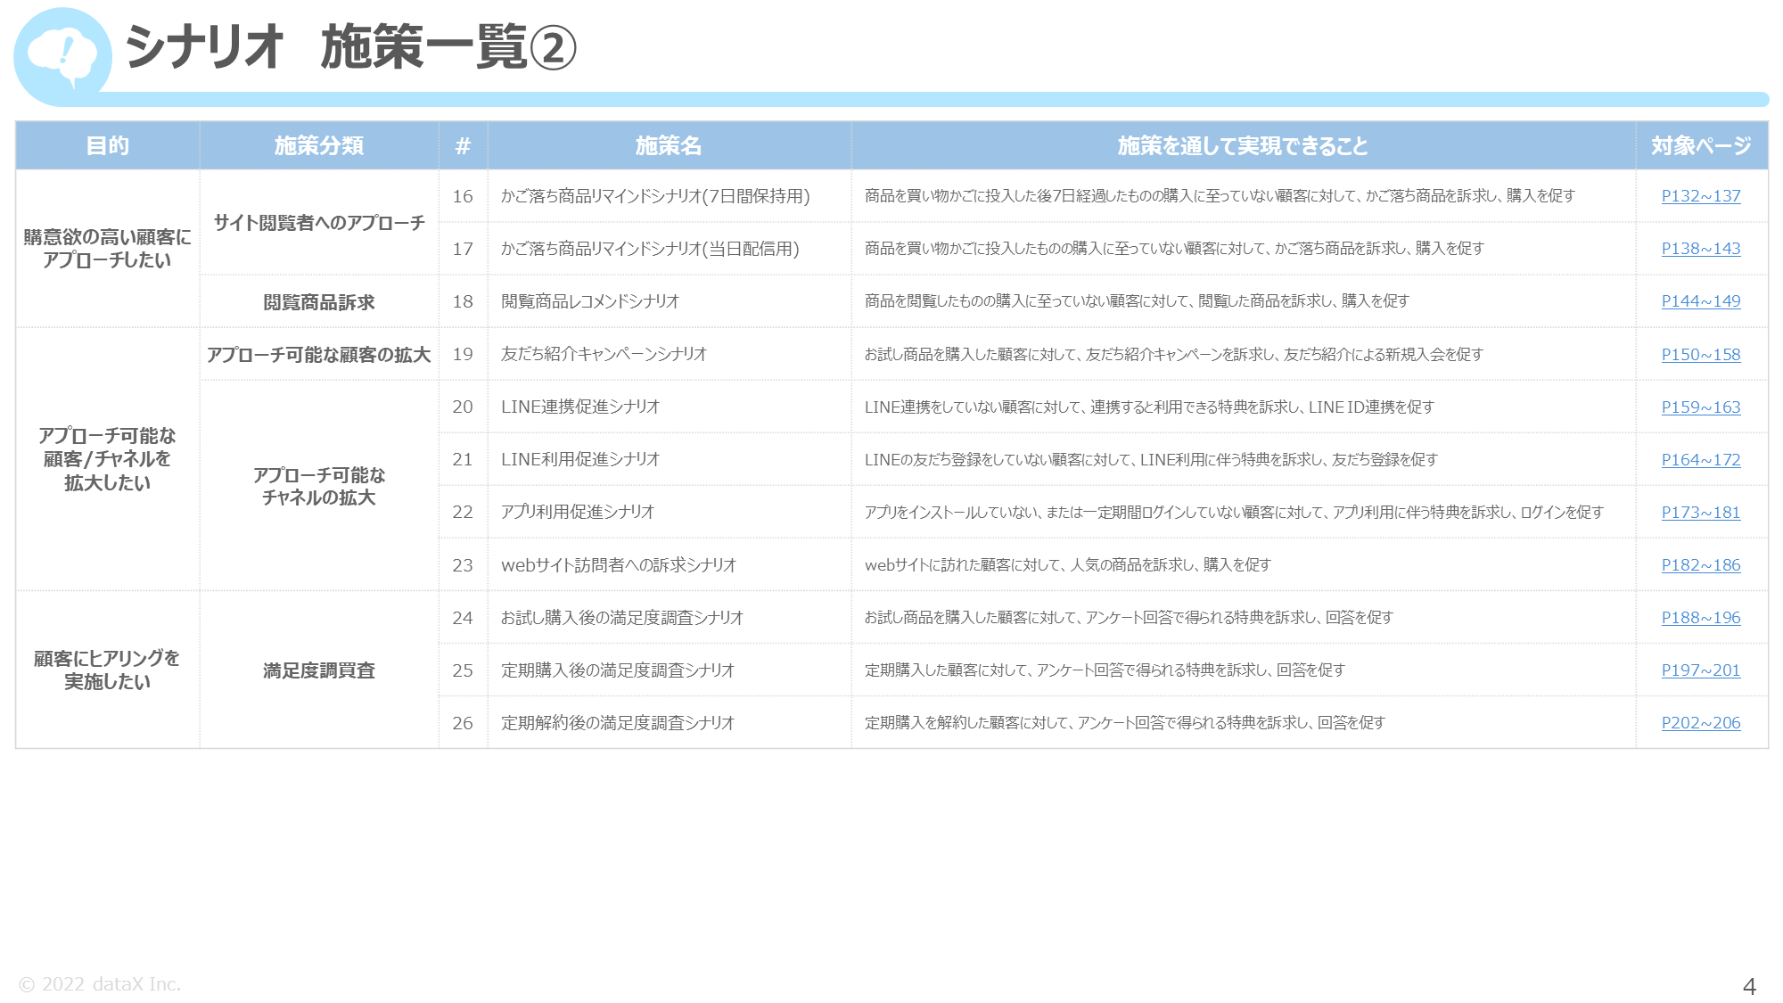
Task: Select the 施策名 column header
Action: pyautogui.click(x=669, y=145)
